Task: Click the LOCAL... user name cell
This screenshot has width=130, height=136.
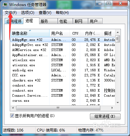Action: (x=58, y=70)
